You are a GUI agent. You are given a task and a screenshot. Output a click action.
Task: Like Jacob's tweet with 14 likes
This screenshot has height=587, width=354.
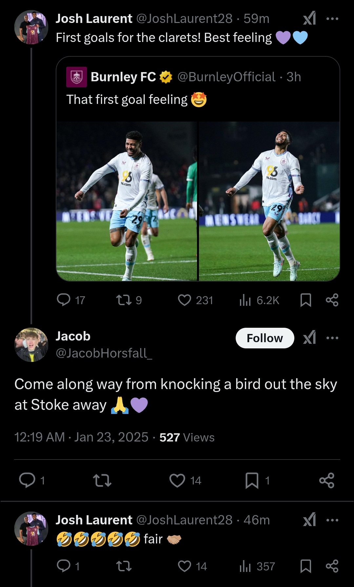pyautogui.click(x=177, y=480)
